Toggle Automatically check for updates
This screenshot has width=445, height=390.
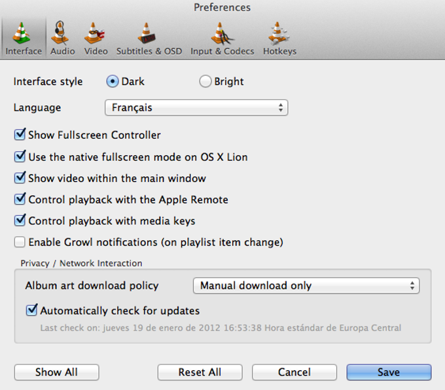(x=31, y=310)
